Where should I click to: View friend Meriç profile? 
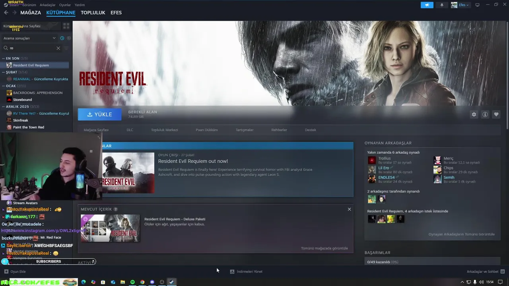pos(448,158)
